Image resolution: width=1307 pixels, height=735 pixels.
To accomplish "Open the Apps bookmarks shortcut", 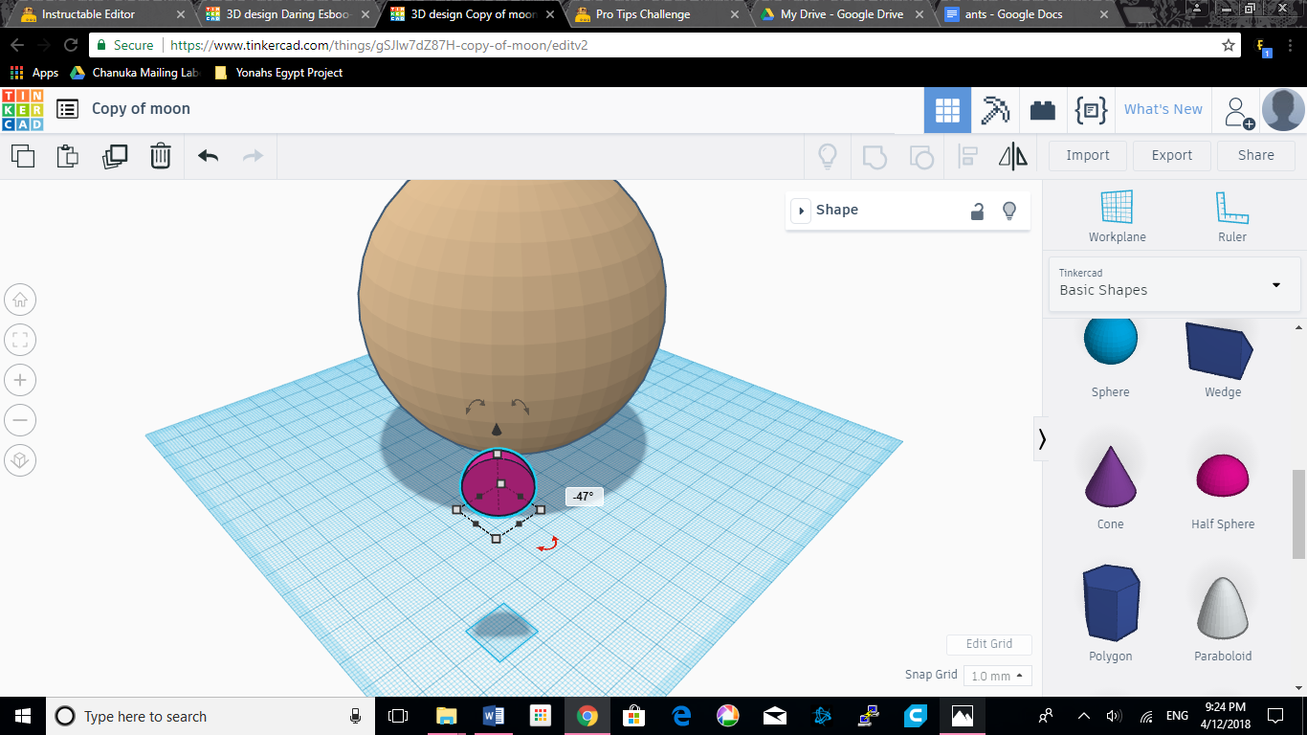I will tap(34, 73).
